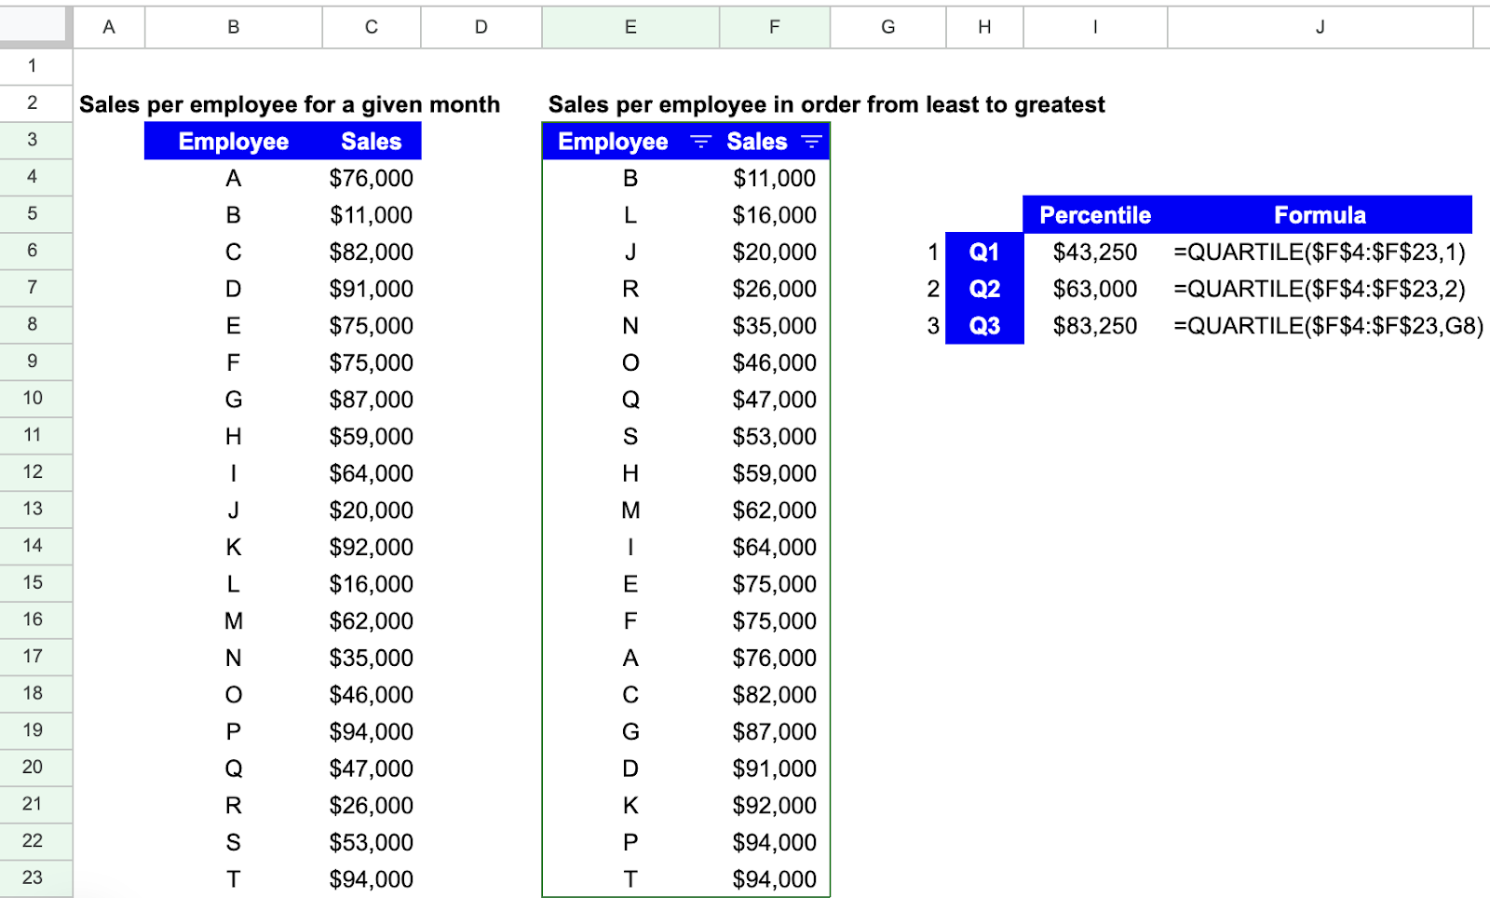Click the Q2 label cell
Viewport: 1490px width, 898px height.
pyautogui.click(x=984, y=289)
